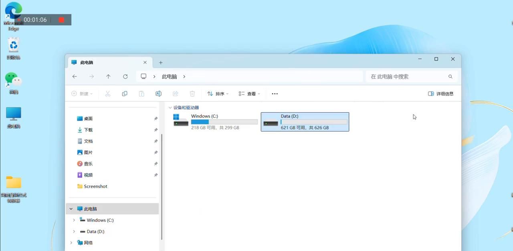
Task: Maximize the Explorer window
Action: (x=436, y=59)
